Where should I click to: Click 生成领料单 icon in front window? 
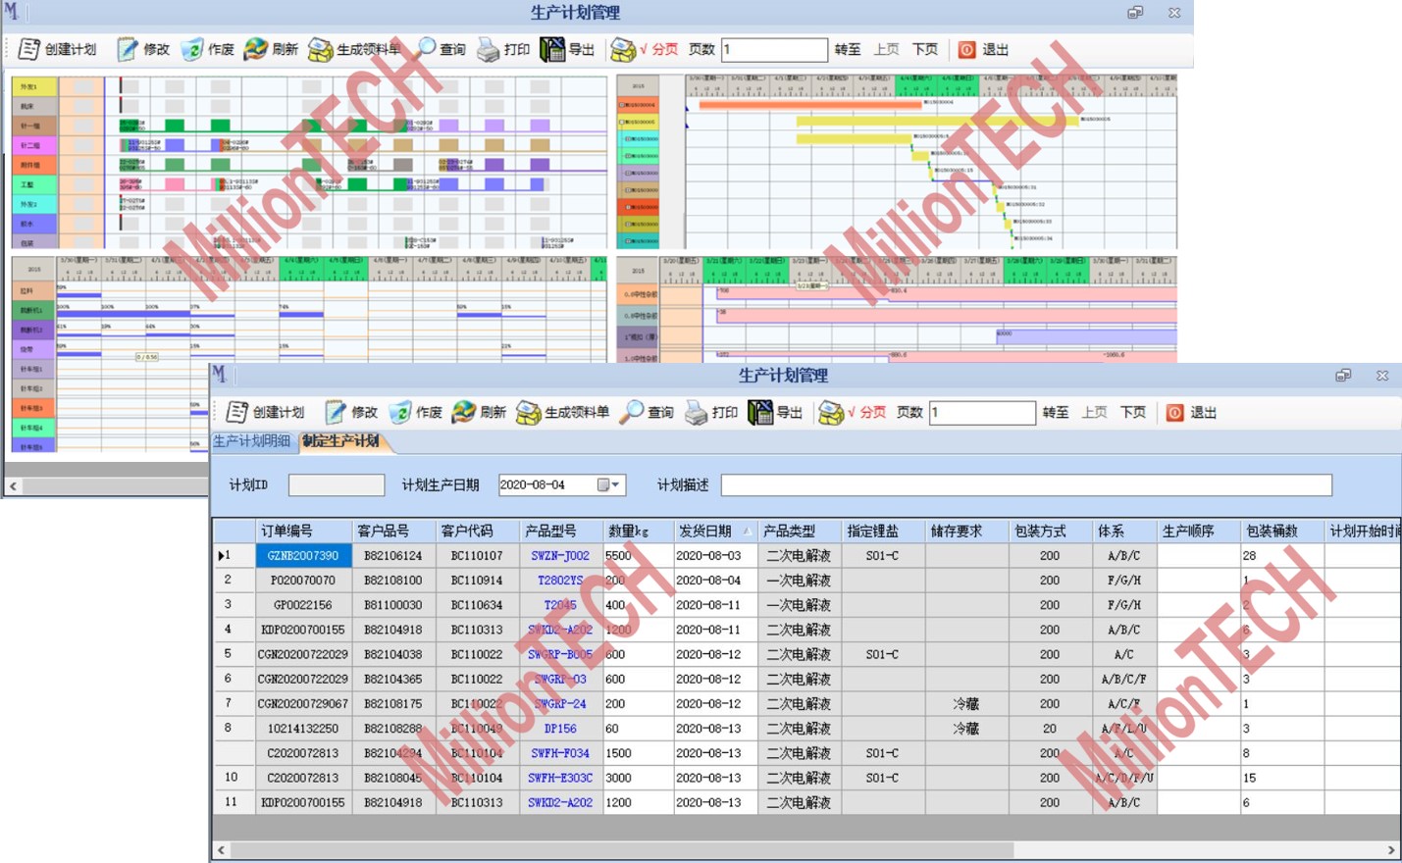528,412
